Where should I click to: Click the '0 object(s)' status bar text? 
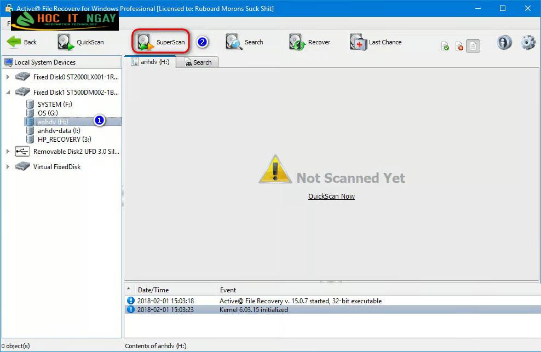point(15,346)
